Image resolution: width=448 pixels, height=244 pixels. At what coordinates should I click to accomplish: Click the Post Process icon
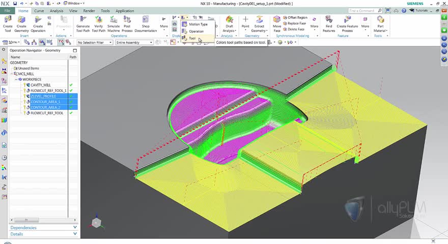pos(127,24)
